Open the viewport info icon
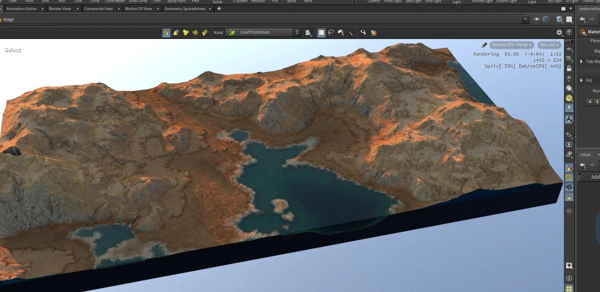The height and width of the screenshot is (292, 600). [x=569, y=278]
